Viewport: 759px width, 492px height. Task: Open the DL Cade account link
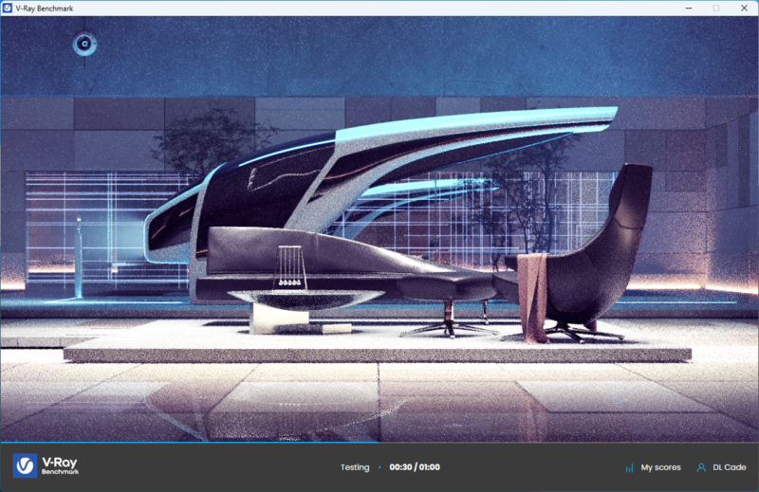coord(728,467)
